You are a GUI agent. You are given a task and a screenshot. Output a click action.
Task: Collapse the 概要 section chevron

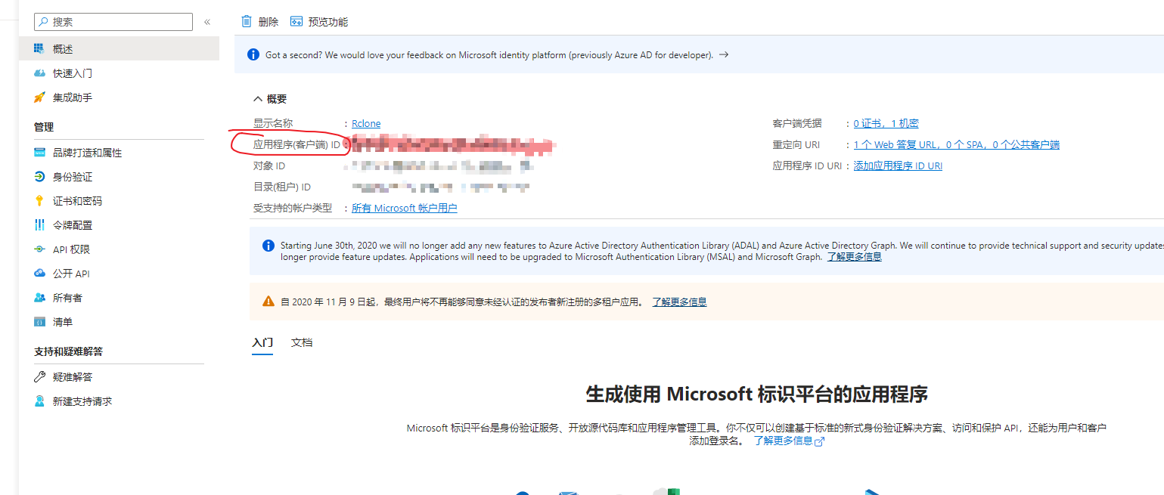pyautogui.click(x=258, y=99)
